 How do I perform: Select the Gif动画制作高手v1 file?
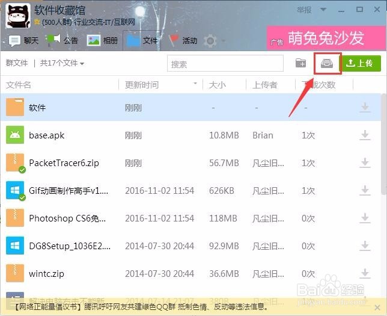click(69, 191)
